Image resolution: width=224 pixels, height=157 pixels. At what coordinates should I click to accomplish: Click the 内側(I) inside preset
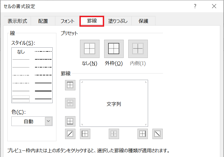pyautogui.click(x=138, y=49)
